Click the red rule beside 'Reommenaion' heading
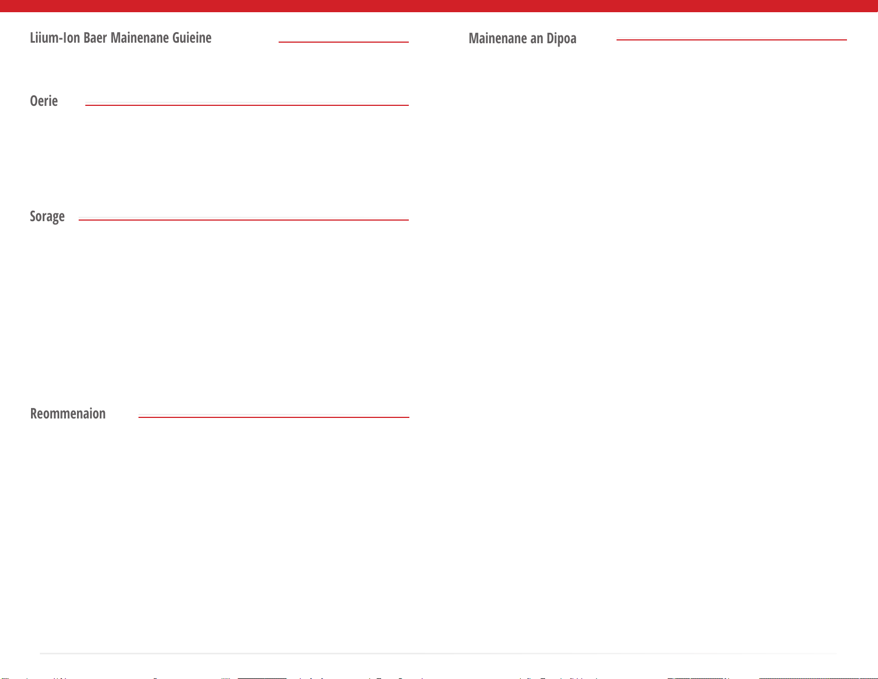 point(274,417)
